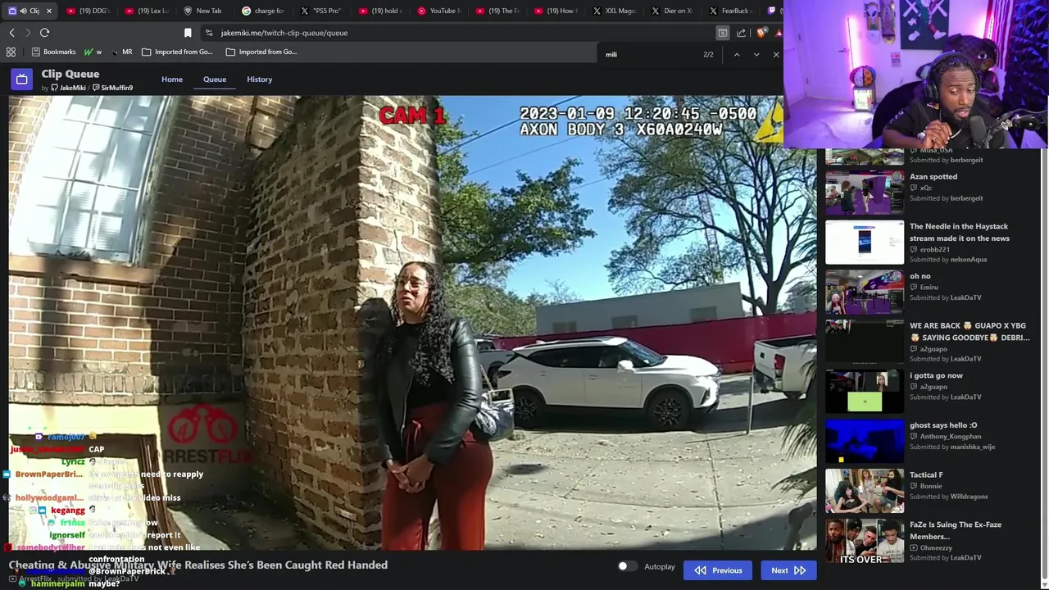Open the Queue navigation tab
The image size is (1049, 590).
click(x=215, y=79)
